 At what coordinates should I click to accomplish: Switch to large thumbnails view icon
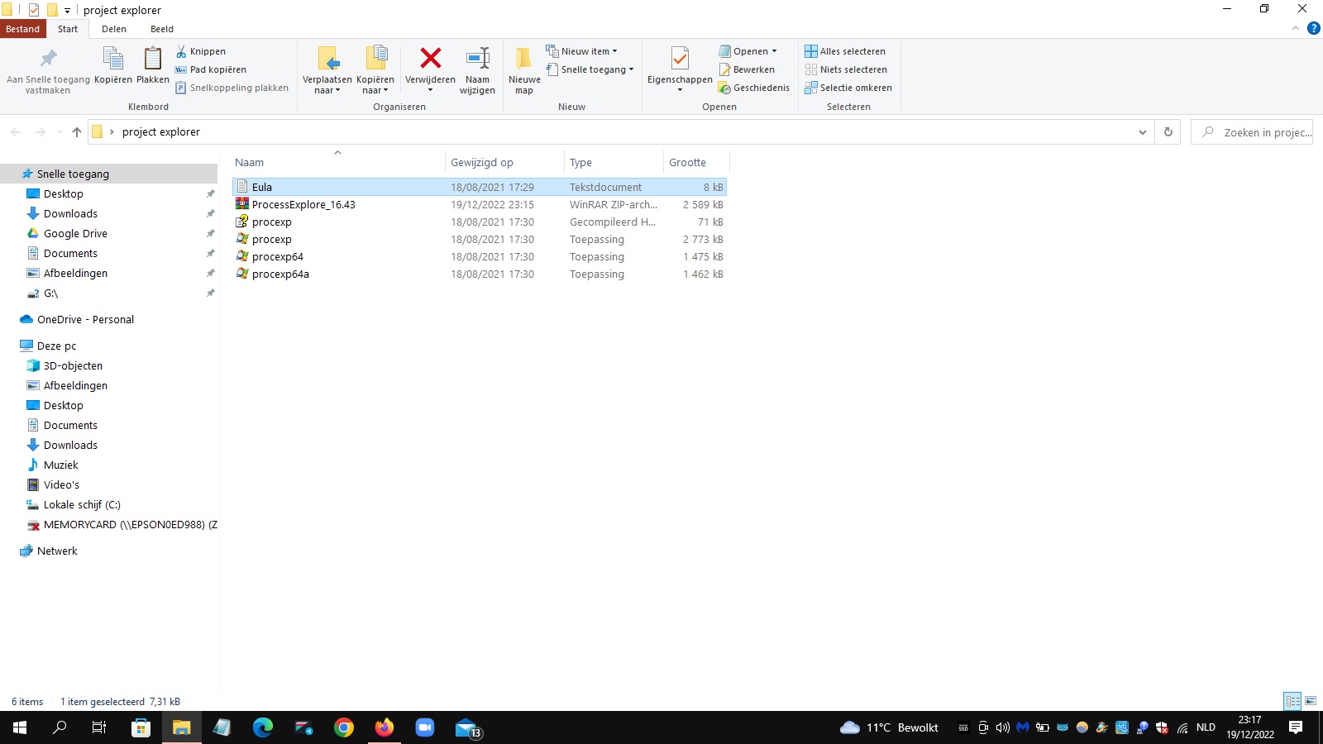pos(1311,701)
